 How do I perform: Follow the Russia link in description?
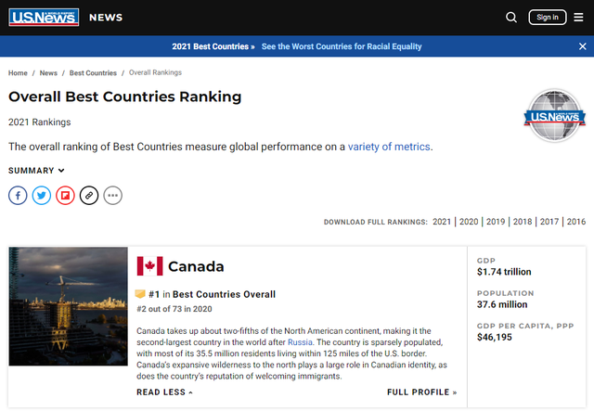300,342
